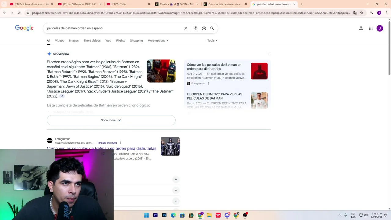391x220 pixels.
Task: Clear the search box with the X icon
Action: coord(186,28)
